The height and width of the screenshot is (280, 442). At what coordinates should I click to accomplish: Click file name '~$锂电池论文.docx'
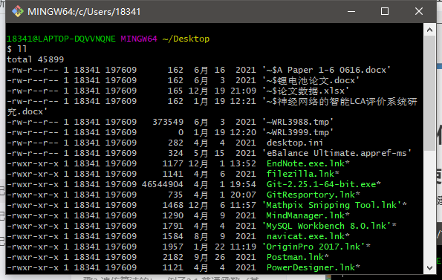pos(311,80)
